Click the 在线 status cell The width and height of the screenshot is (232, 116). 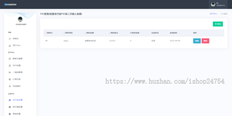[x=153, y=41]
